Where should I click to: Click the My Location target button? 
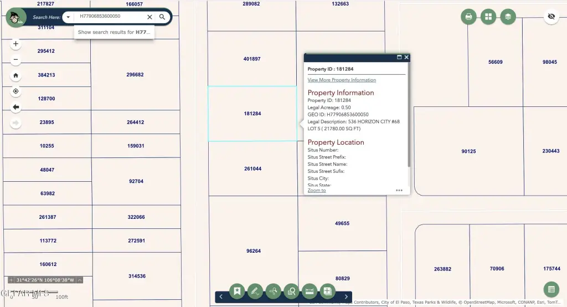click(x=16, y=91)
